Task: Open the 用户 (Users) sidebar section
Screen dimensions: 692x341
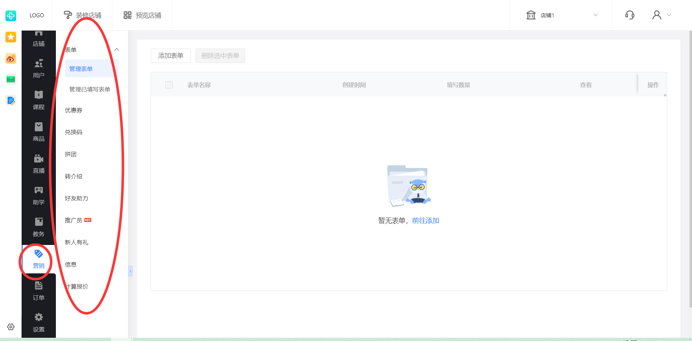Action: 39,68
